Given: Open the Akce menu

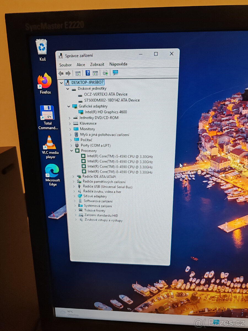Looking at the screenshot, I should [80, 64].
